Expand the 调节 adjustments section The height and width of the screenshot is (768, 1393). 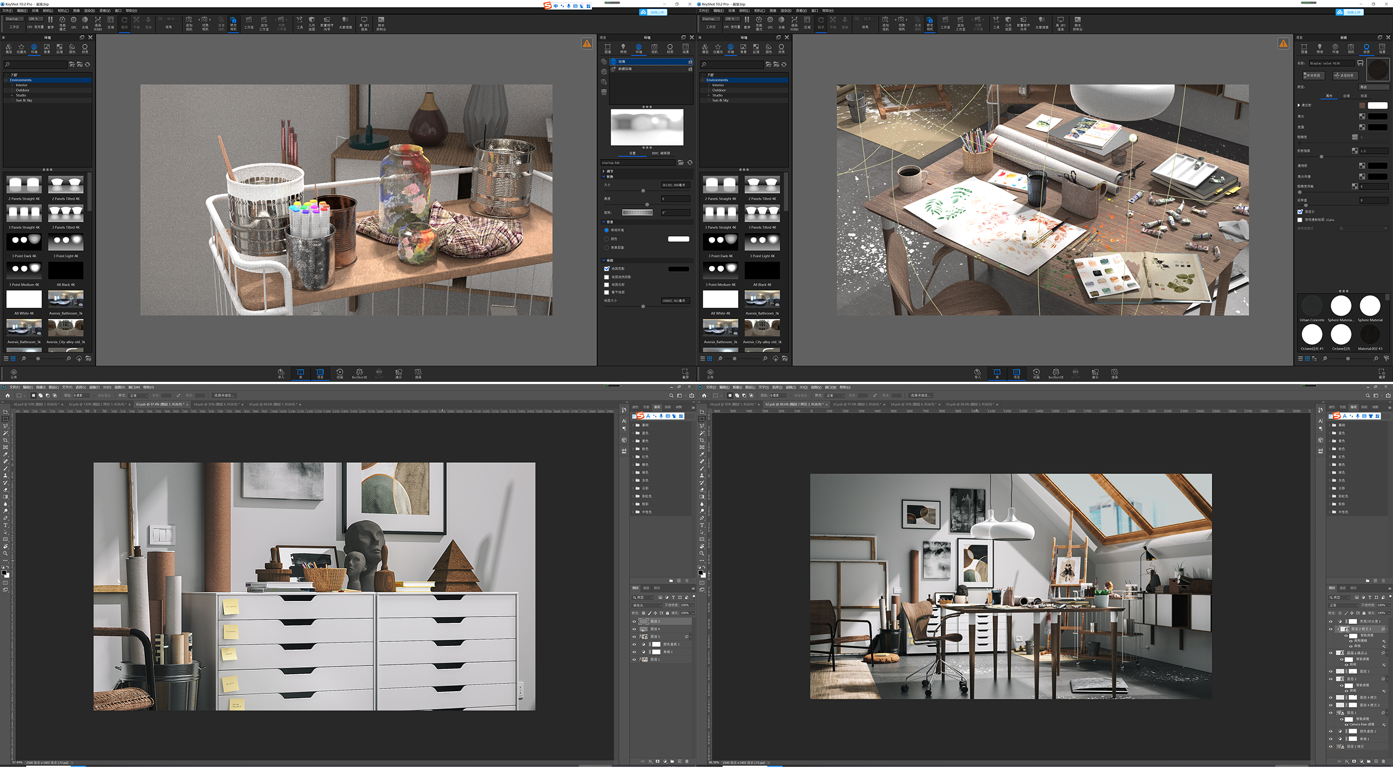604,171
